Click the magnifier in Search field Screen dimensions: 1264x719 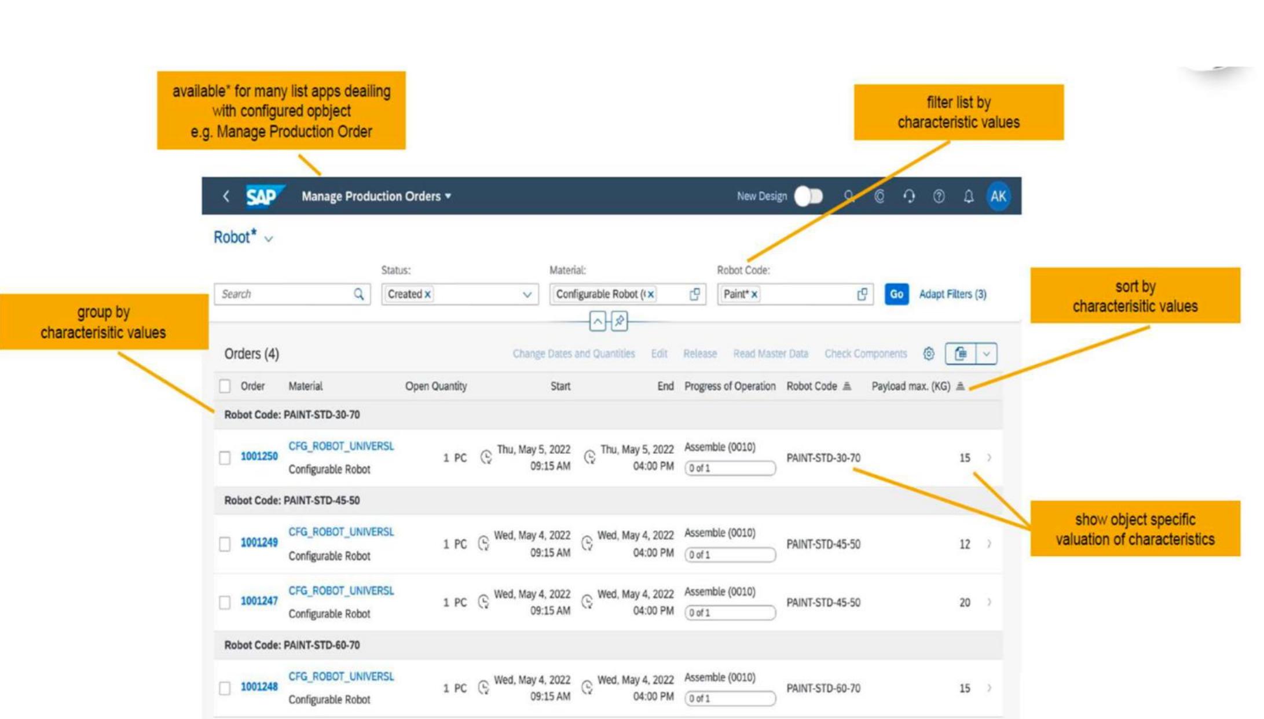[x=359, y=294]
